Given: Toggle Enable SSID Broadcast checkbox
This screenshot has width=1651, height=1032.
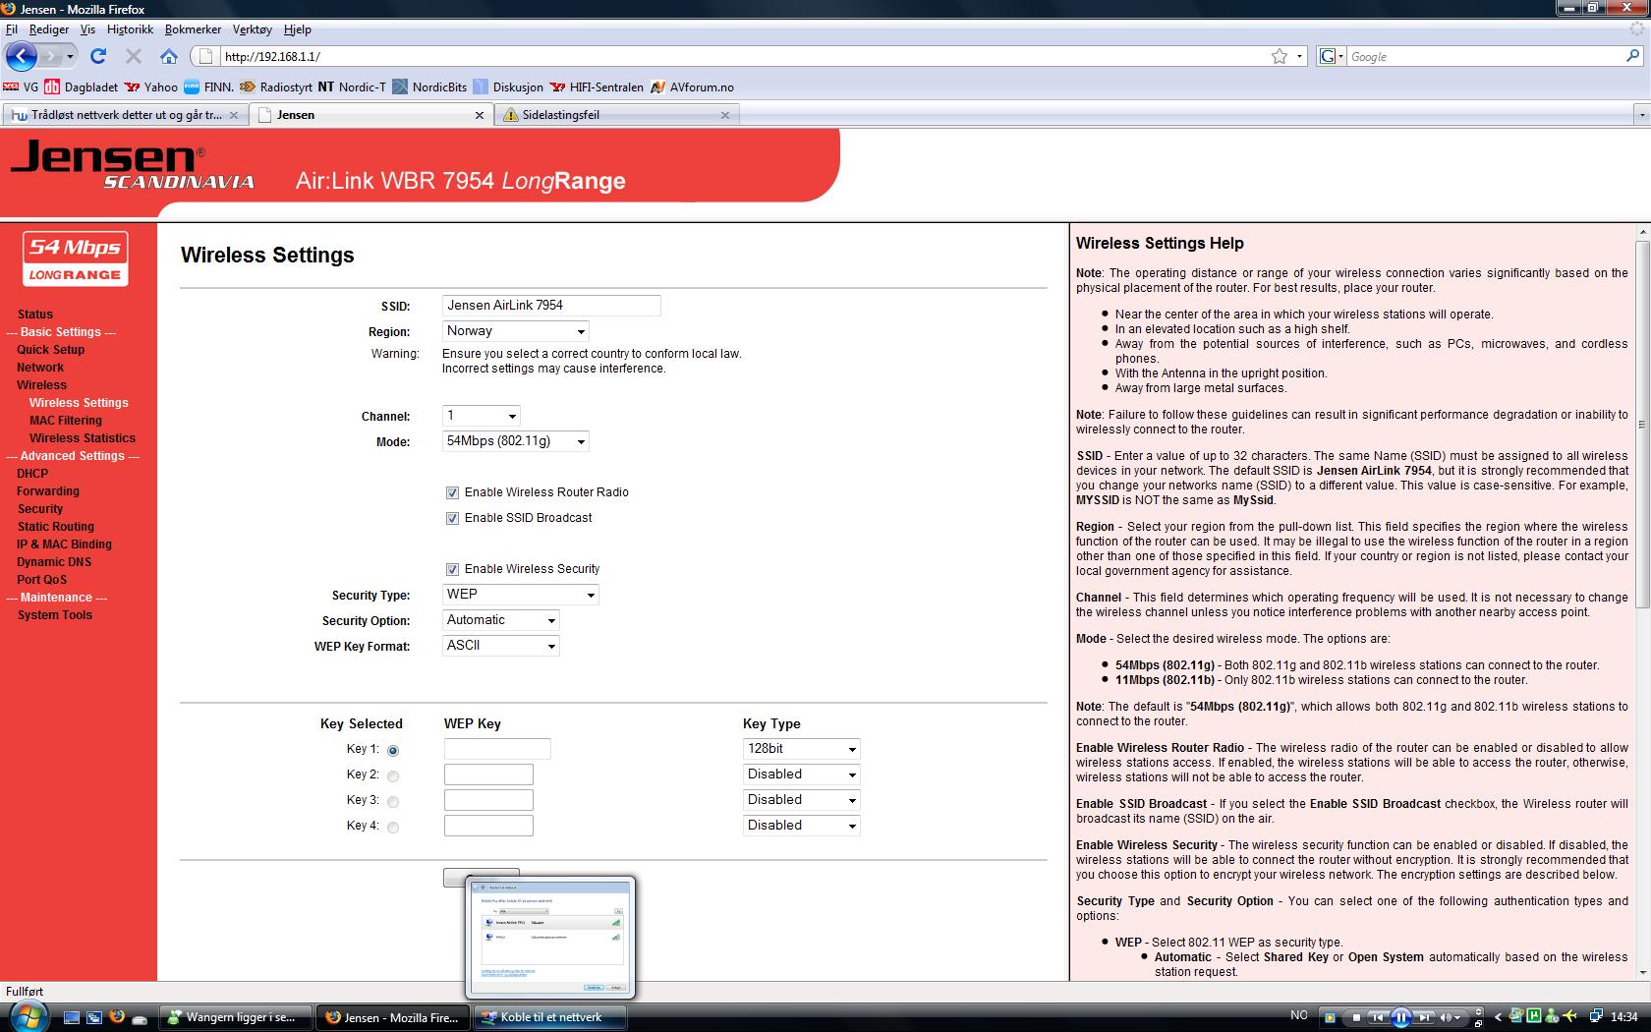Looking at the screenshot, I should click(x=452, y=518).
